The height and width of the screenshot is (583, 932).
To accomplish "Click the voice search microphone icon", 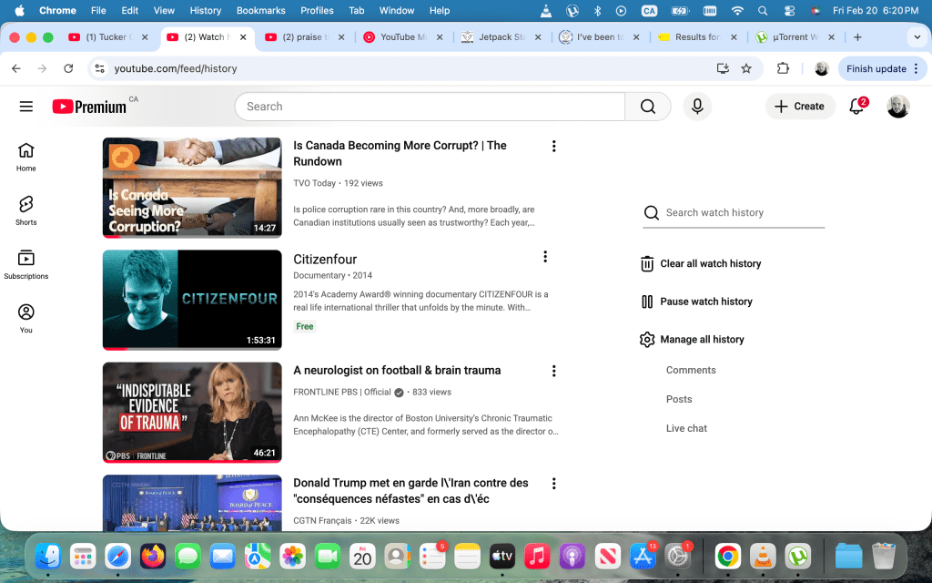I will (697, 107).
